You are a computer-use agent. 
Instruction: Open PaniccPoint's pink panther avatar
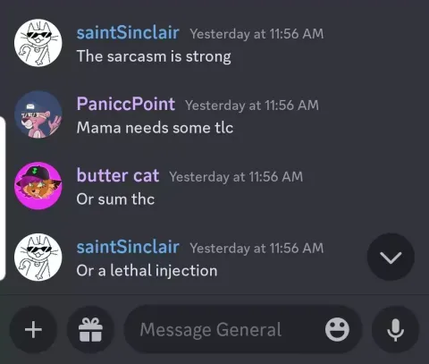point(38,114)
